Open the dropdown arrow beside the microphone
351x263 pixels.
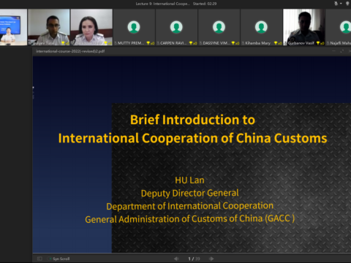tap(341, 4)
